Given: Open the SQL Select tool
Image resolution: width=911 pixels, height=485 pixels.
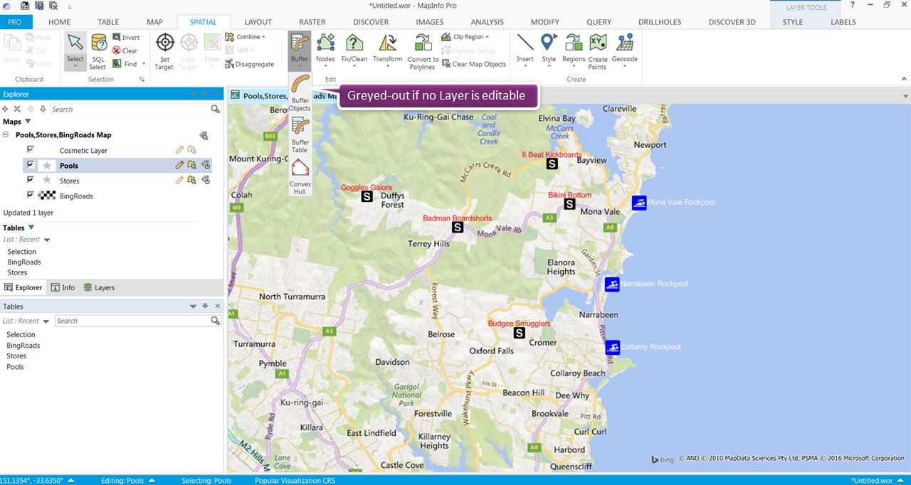Looking at the screenshot, I should [x=98, y=50].
